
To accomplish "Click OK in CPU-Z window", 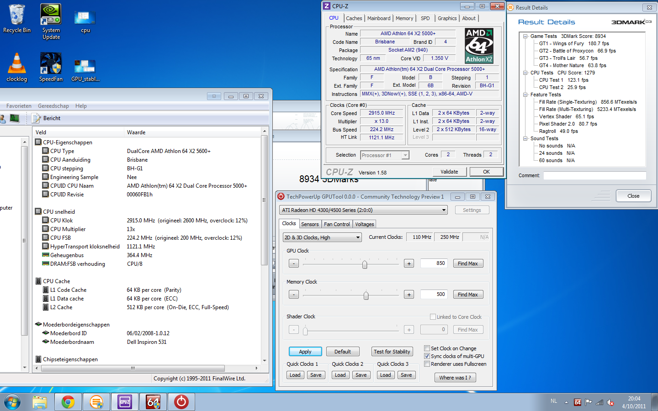I will (x=486, y=172).
